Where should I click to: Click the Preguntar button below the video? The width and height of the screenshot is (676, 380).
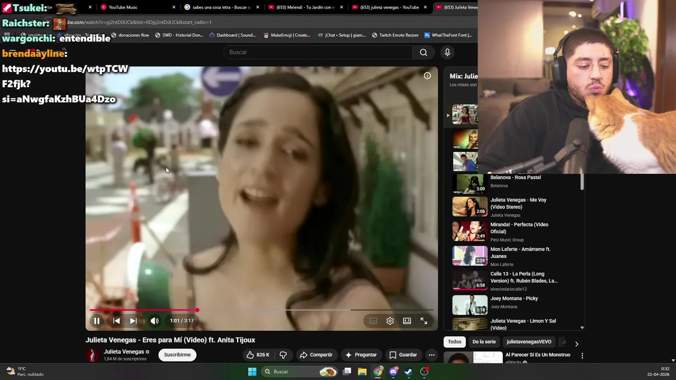361,355
